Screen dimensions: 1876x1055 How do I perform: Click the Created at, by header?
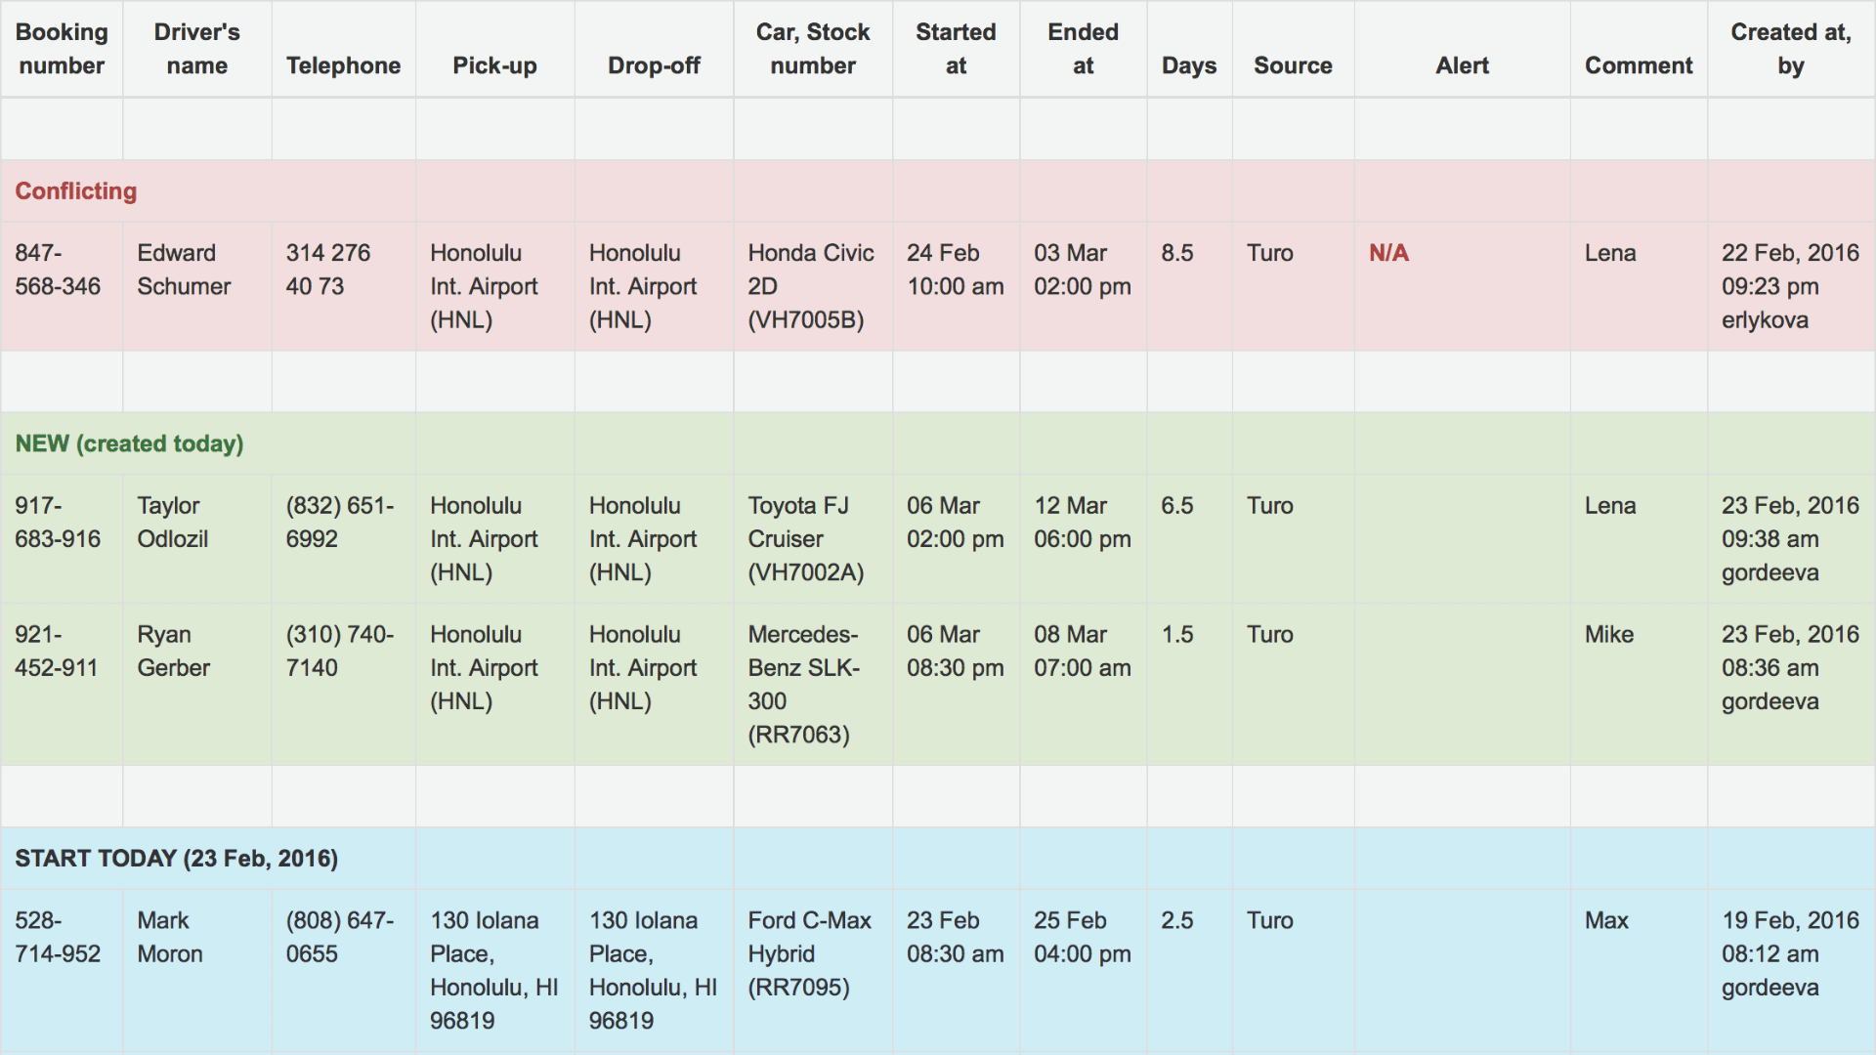[x=1790, y=49]
